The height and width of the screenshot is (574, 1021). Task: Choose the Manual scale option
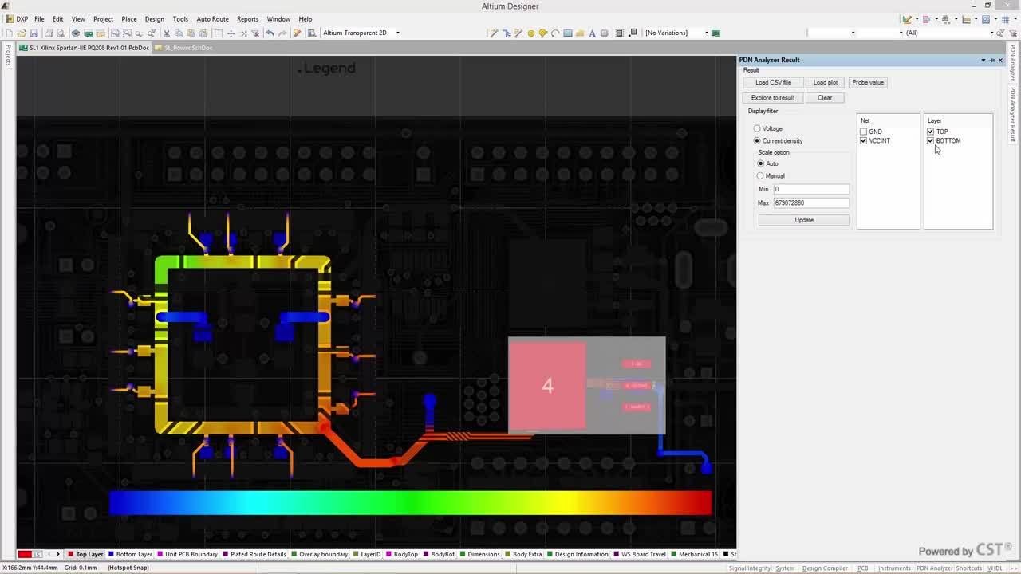[760, 176]
